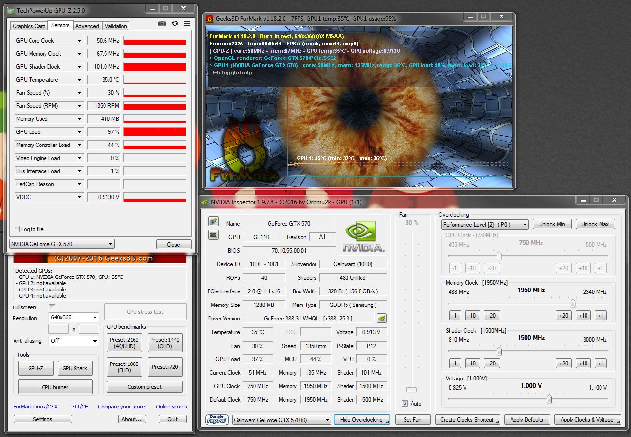
Task: Click the Set Fan button
Action: point(413,420)
